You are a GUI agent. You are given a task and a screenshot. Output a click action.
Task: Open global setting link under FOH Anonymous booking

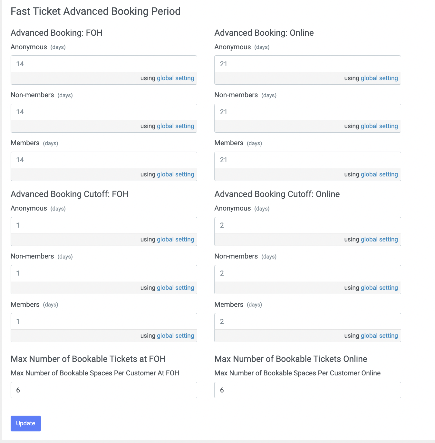click(175, 78)
